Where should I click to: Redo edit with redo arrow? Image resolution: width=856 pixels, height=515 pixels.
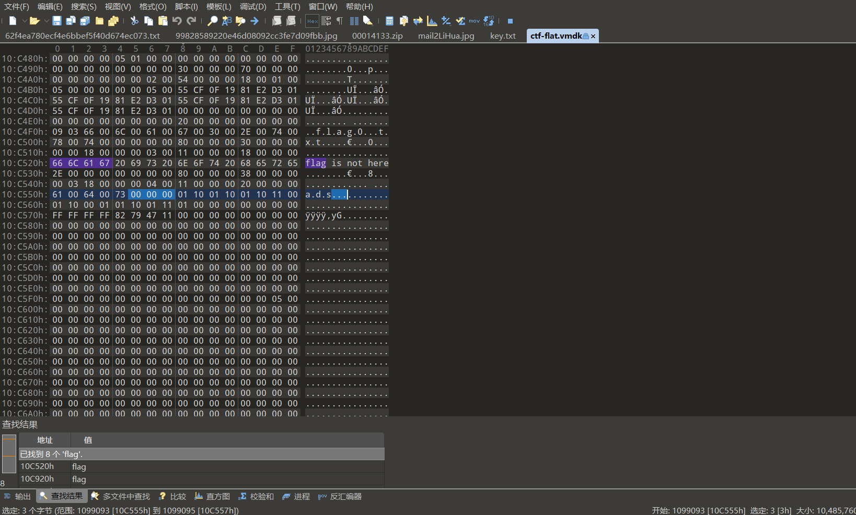191,21
